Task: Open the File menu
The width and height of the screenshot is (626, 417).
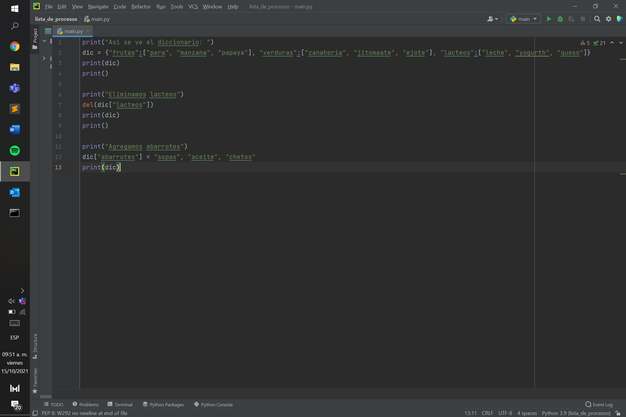Action: tap(49, 6)
